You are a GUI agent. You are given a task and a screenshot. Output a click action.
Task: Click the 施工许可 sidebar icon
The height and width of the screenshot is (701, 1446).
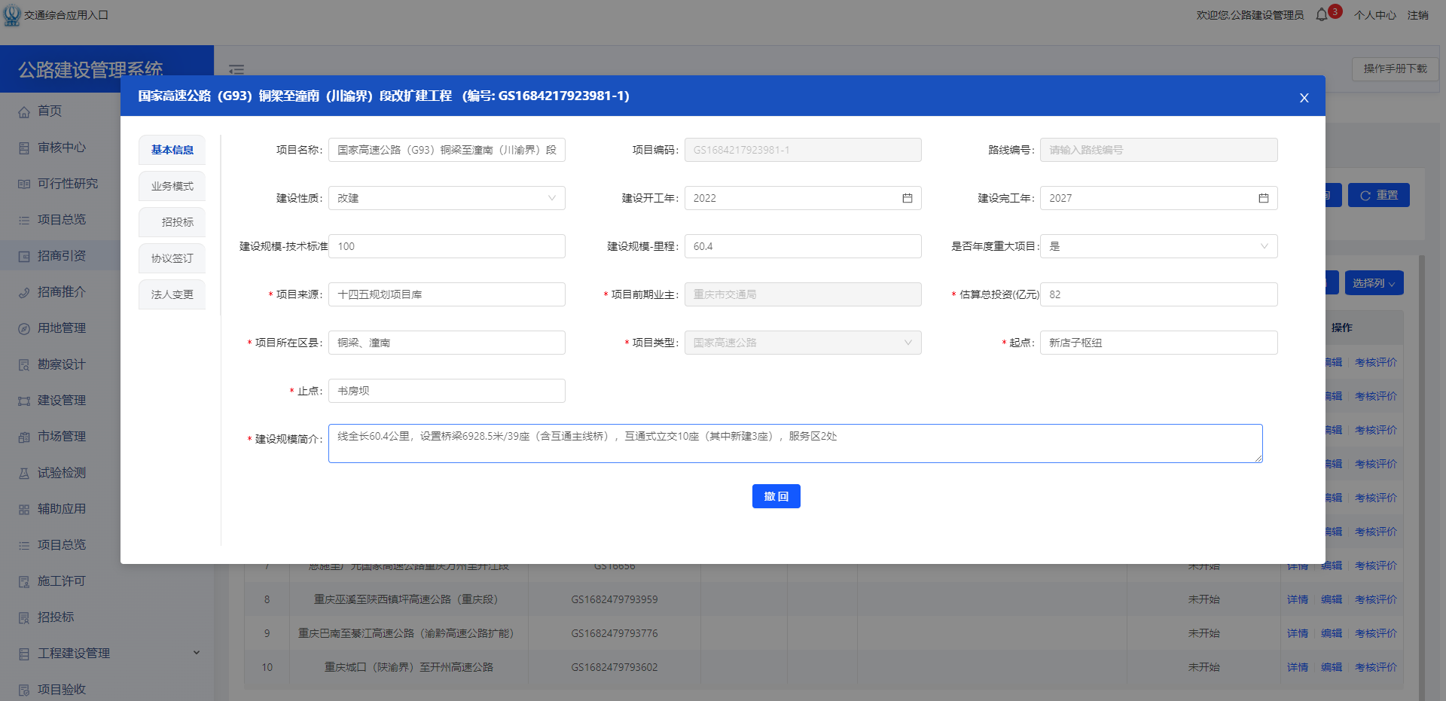tap(24, 581)
